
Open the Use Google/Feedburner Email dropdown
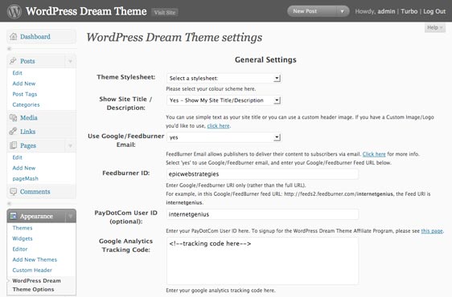(x=224, y=137)
